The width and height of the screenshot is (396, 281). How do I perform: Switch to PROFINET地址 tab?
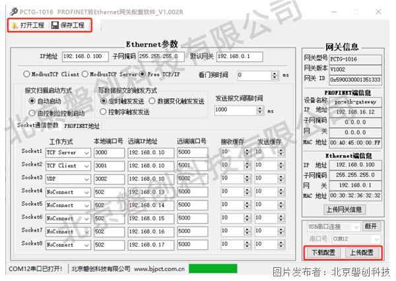(82, 126)
